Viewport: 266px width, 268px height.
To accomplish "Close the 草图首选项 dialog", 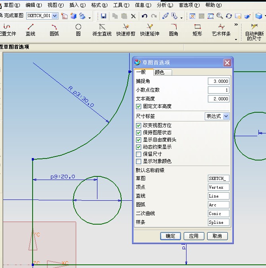I will (227, 63).
